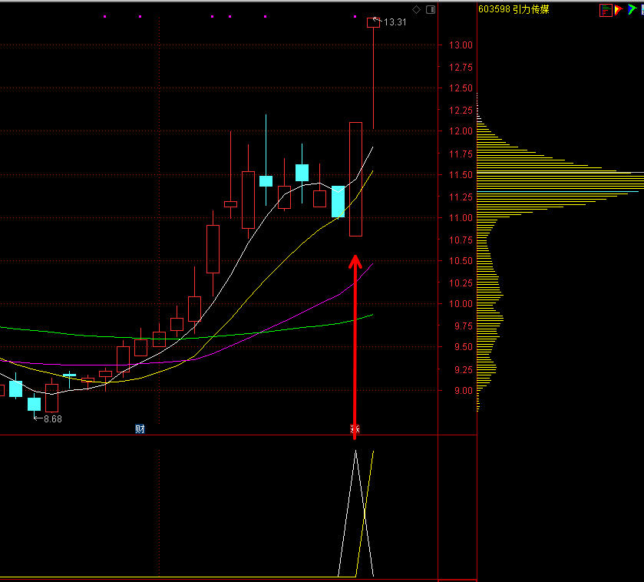Click the 8.68 low price label
Viewport: 644px width, 582px height.
pyautogui.click(x=52, y=419)
